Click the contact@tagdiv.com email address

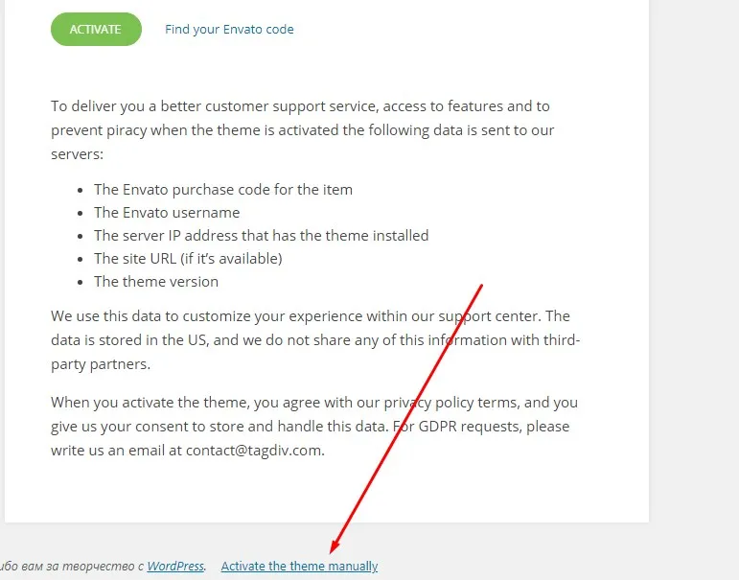254,450
